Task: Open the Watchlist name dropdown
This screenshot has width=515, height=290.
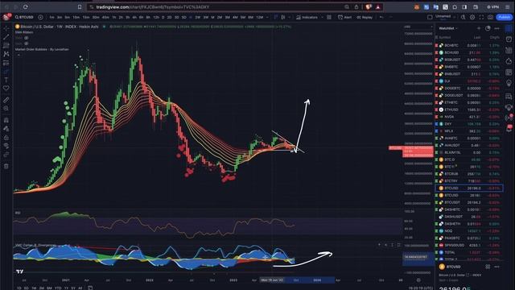Action: (x=448, y=28)
